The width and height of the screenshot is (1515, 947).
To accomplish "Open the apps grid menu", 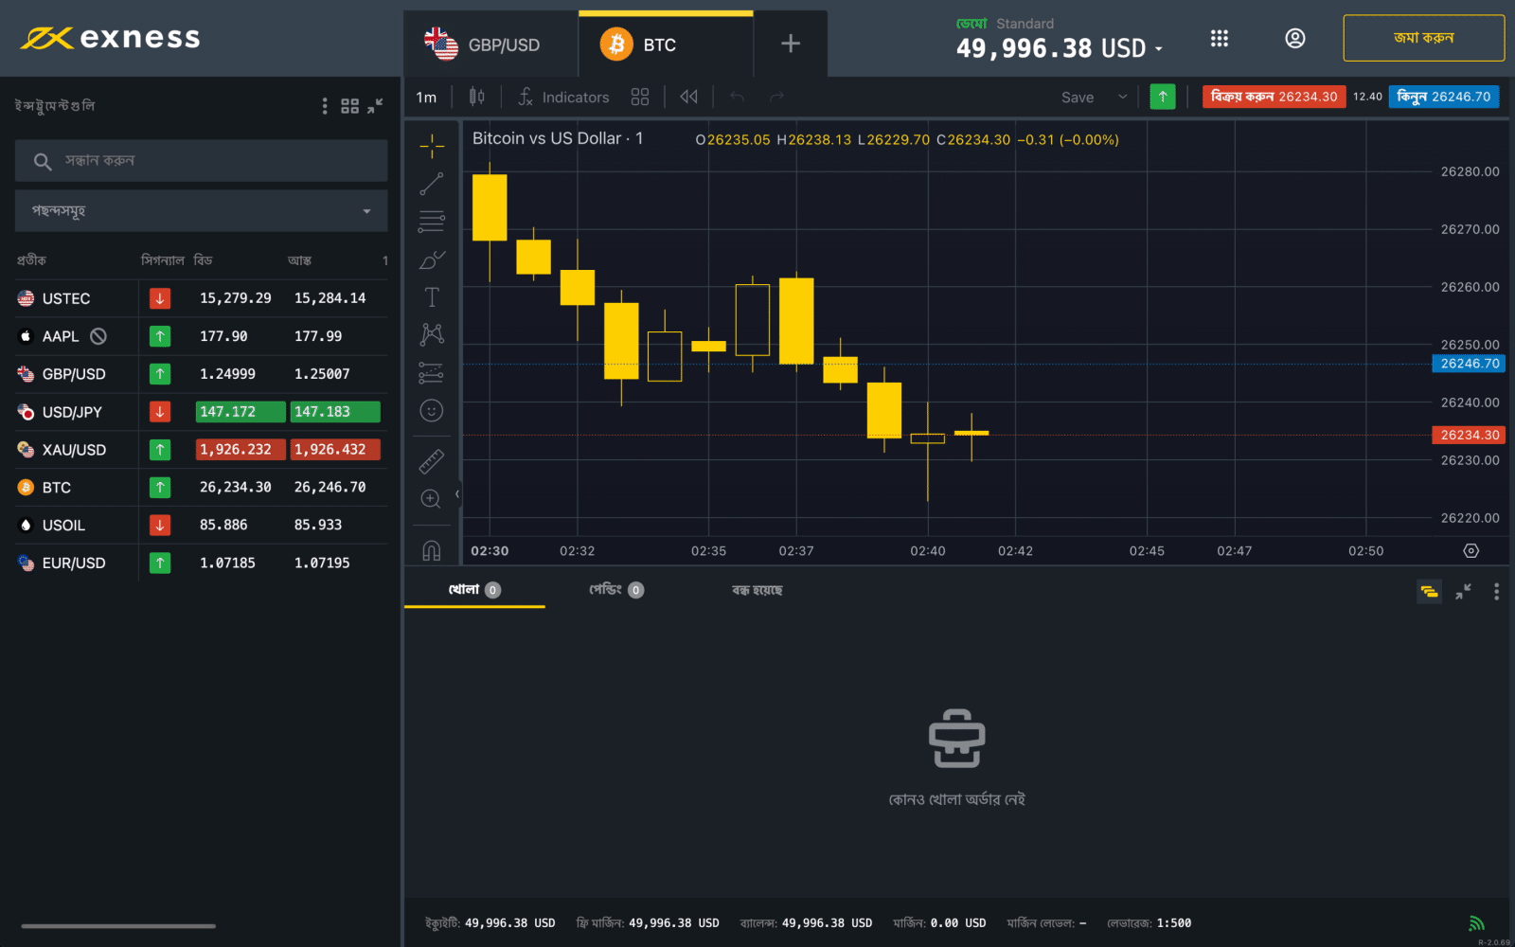I will click(x=1220, y=38).
